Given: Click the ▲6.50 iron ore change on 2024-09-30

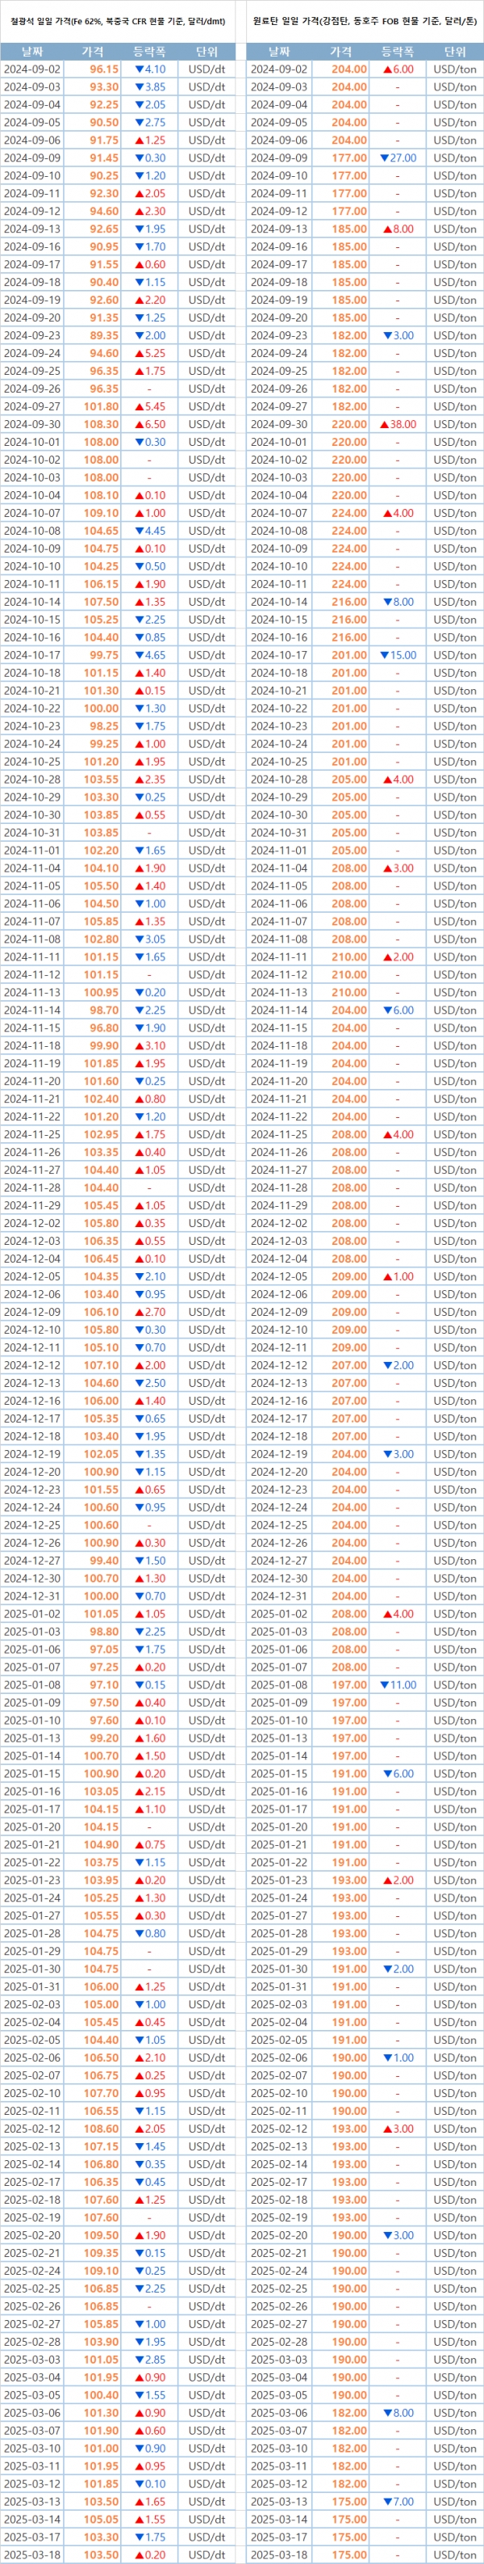Looking at the screenshot, I should [150, 424].
